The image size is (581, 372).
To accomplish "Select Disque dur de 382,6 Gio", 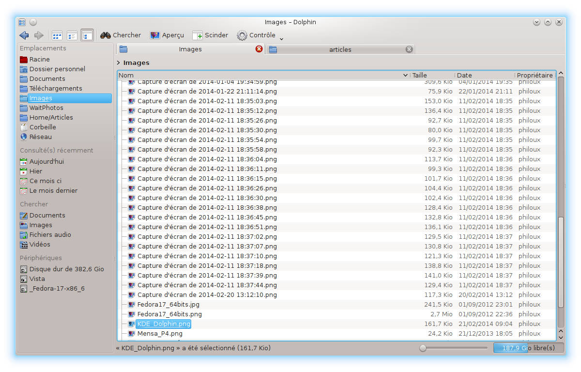I will [66, 269].
